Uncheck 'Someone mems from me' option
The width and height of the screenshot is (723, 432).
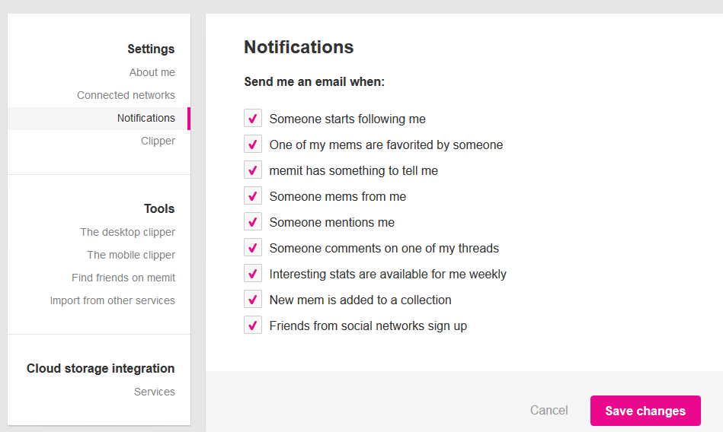click(x=253, y=195)
